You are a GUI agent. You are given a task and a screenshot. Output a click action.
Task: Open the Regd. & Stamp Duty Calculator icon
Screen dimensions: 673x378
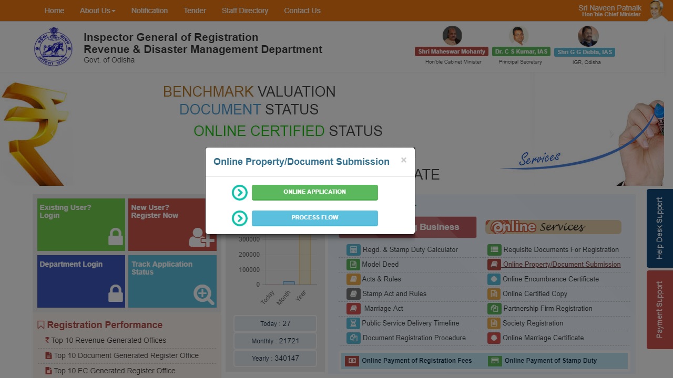352,249
